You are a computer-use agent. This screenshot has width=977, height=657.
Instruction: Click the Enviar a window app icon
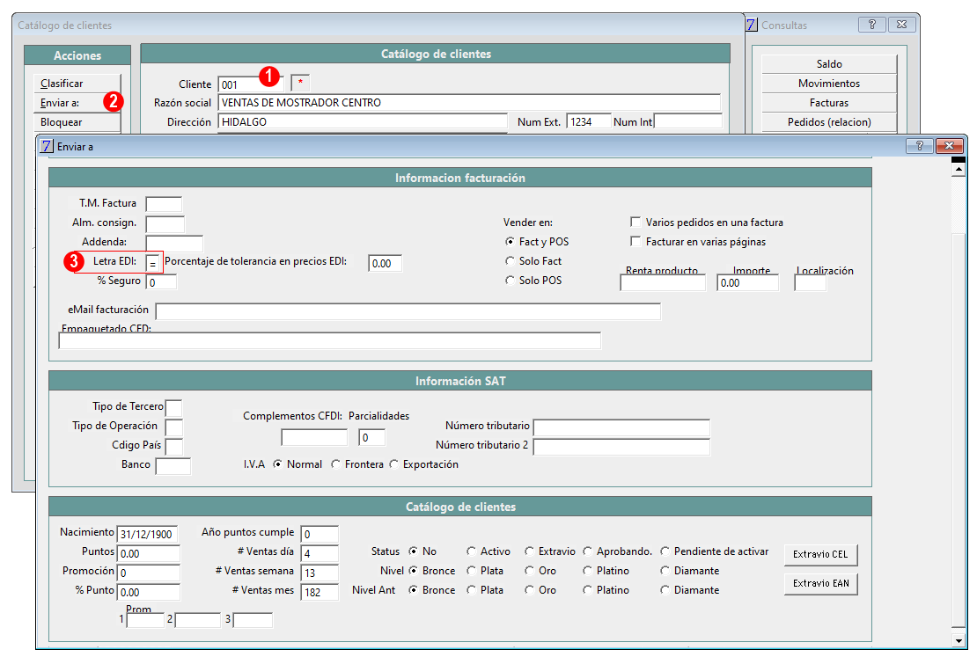click(47, 146)
